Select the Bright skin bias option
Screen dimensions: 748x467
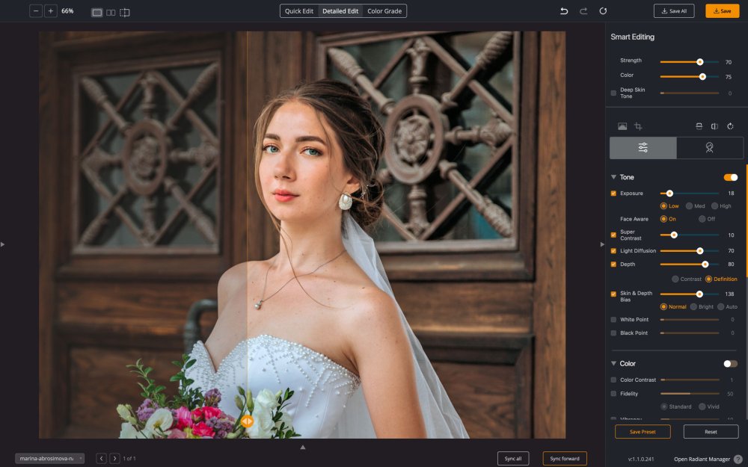693,306
